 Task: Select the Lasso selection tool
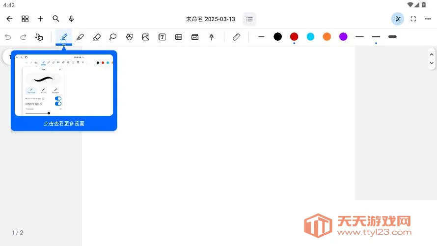pyautogui.click(x=113, y=37)
